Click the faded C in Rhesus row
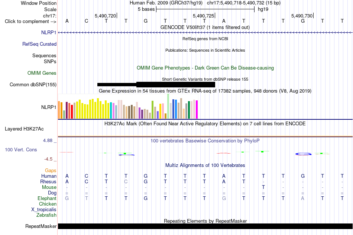The width and height of the screenshot is (353, 235). [x=126, y=181]
